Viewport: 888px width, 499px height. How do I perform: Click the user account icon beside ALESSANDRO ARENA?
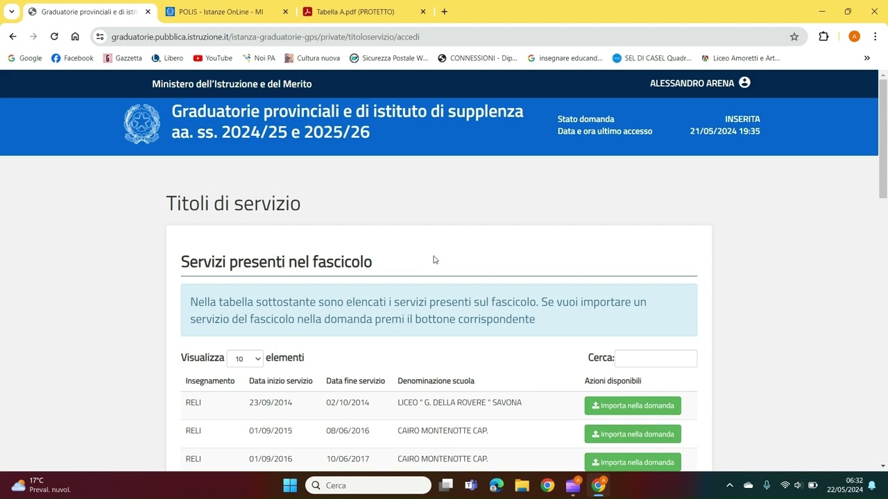click(x=744, y=82)
